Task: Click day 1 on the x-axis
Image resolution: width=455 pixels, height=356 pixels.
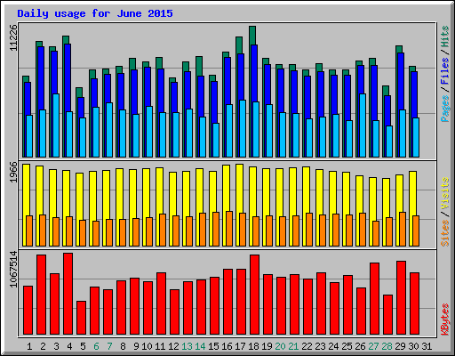Action: point(29,346)
